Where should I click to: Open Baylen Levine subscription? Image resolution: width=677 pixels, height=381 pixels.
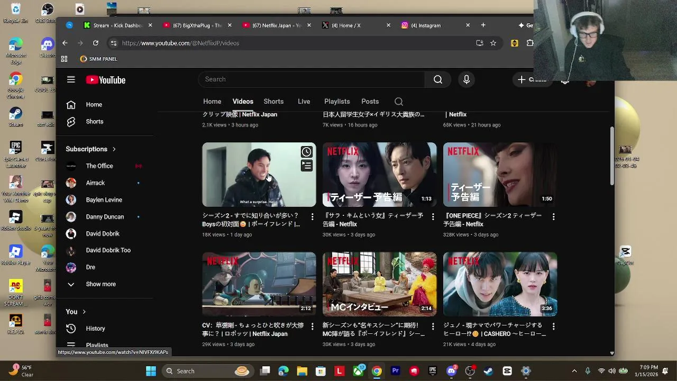(104, 200)
